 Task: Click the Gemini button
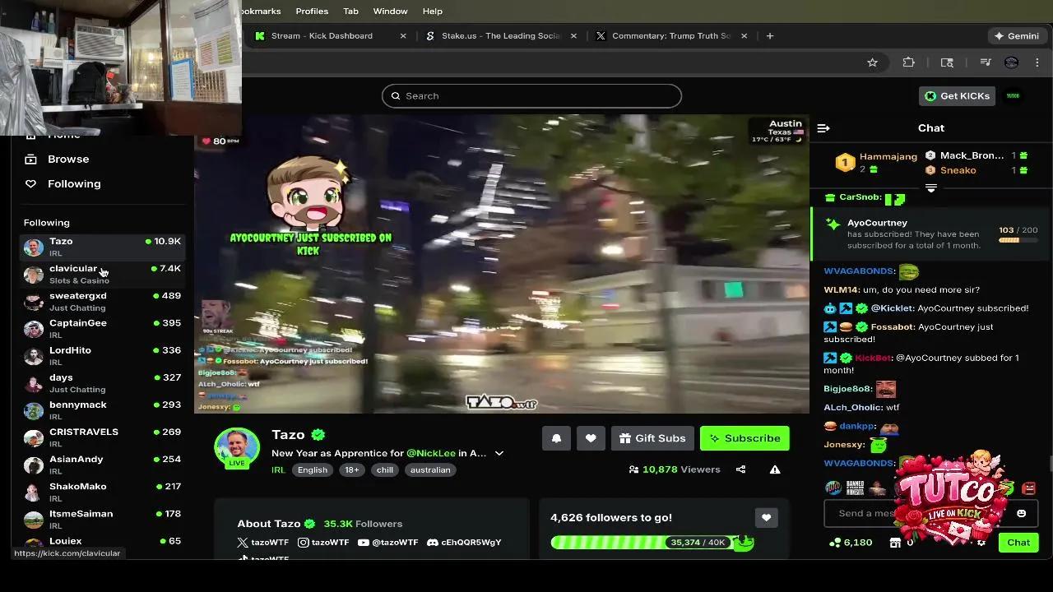tap(1017, 36)
